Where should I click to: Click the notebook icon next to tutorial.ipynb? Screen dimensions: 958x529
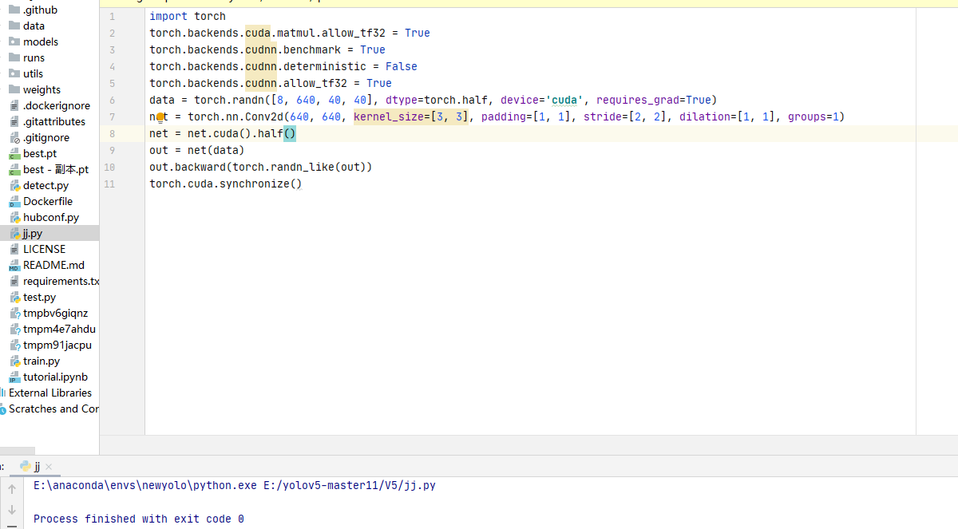14,377
